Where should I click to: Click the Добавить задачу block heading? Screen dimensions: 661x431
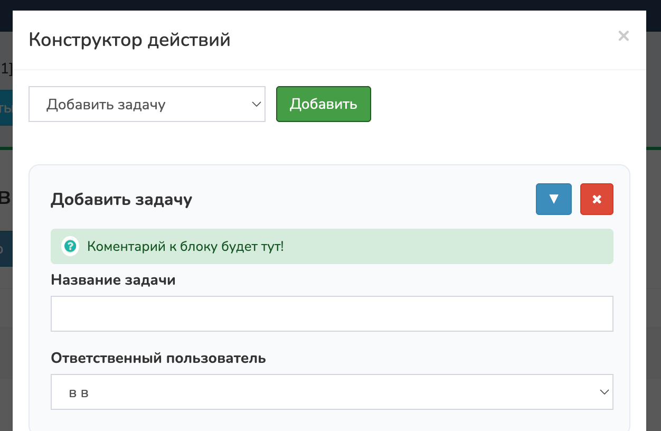point(121,200)
